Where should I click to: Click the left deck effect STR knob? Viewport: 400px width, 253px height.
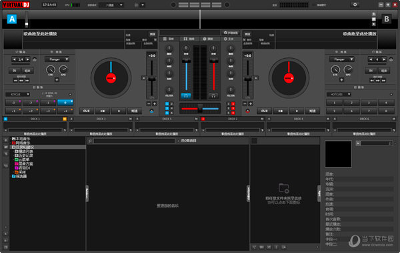51,69
